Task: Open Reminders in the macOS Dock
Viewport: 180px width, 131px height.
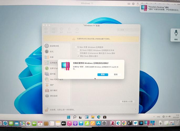Action: point(52,124)
